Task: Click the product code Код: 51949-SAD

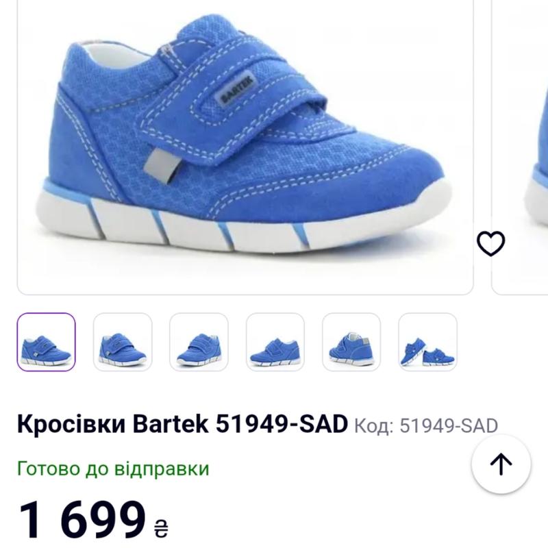Action: coord(426,425)
